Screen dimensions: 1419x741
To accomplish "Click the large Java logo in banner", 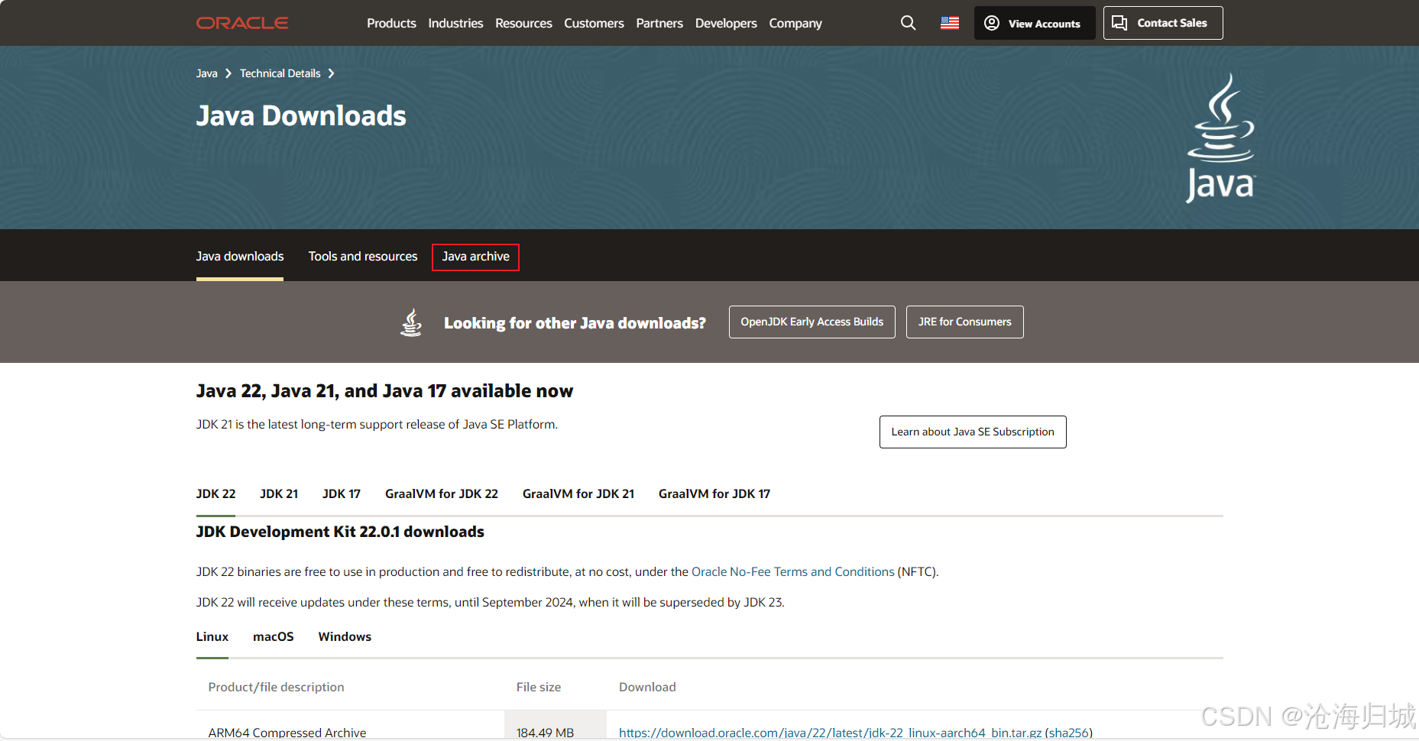I will (x=1220, y=138).
